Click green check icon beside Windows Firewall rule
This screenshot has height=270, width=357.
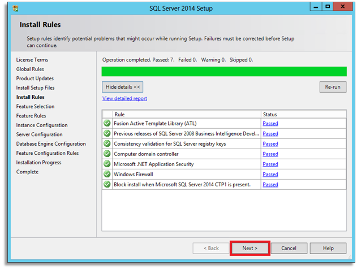point(107,174)
